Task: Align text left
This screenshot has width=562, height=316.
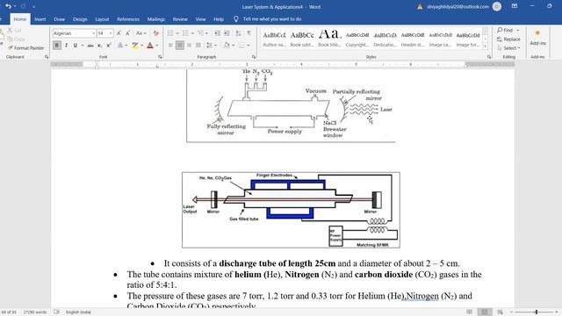Action: pos(170,46)
